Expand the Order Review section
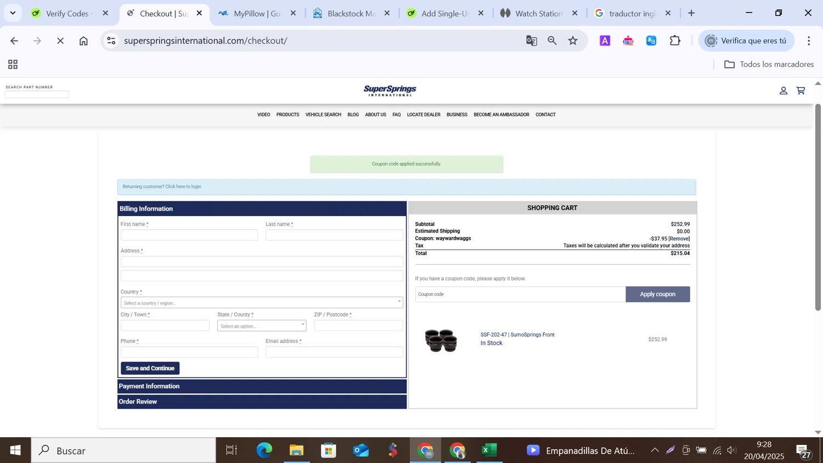This screenshot has height=463, width=823. 262,402
